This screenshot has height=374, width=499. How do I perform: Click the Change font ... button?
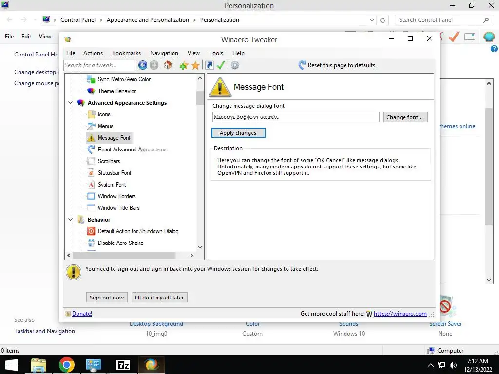click(405, 117)
